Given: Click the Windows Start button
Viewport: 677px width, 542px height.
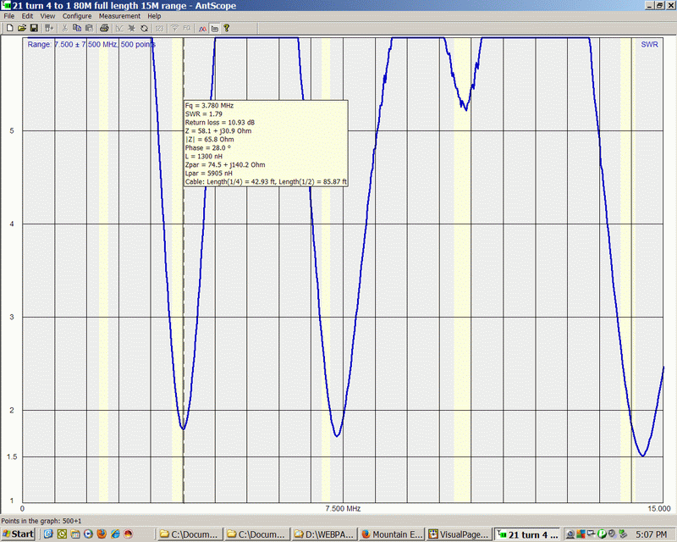Looking at the screenshot, I should pos(18,534).
